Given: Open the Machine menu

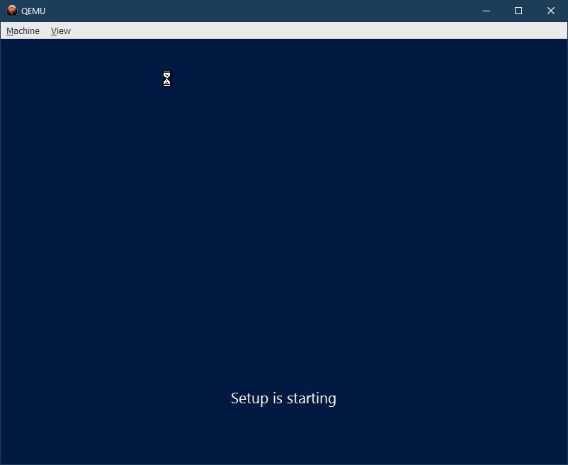Looking at the screenshot, I should (x=23, y=30).
